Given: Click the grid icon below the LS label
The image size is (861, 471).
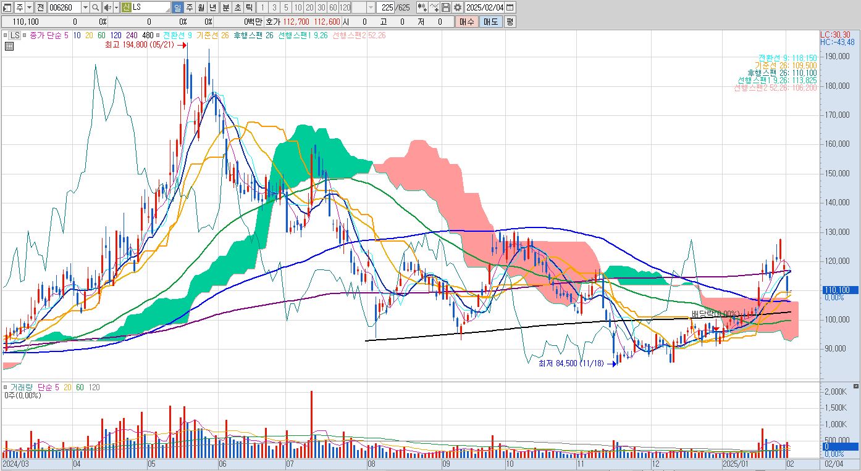Looking at the screenshot, I should (x=9, y=46).
